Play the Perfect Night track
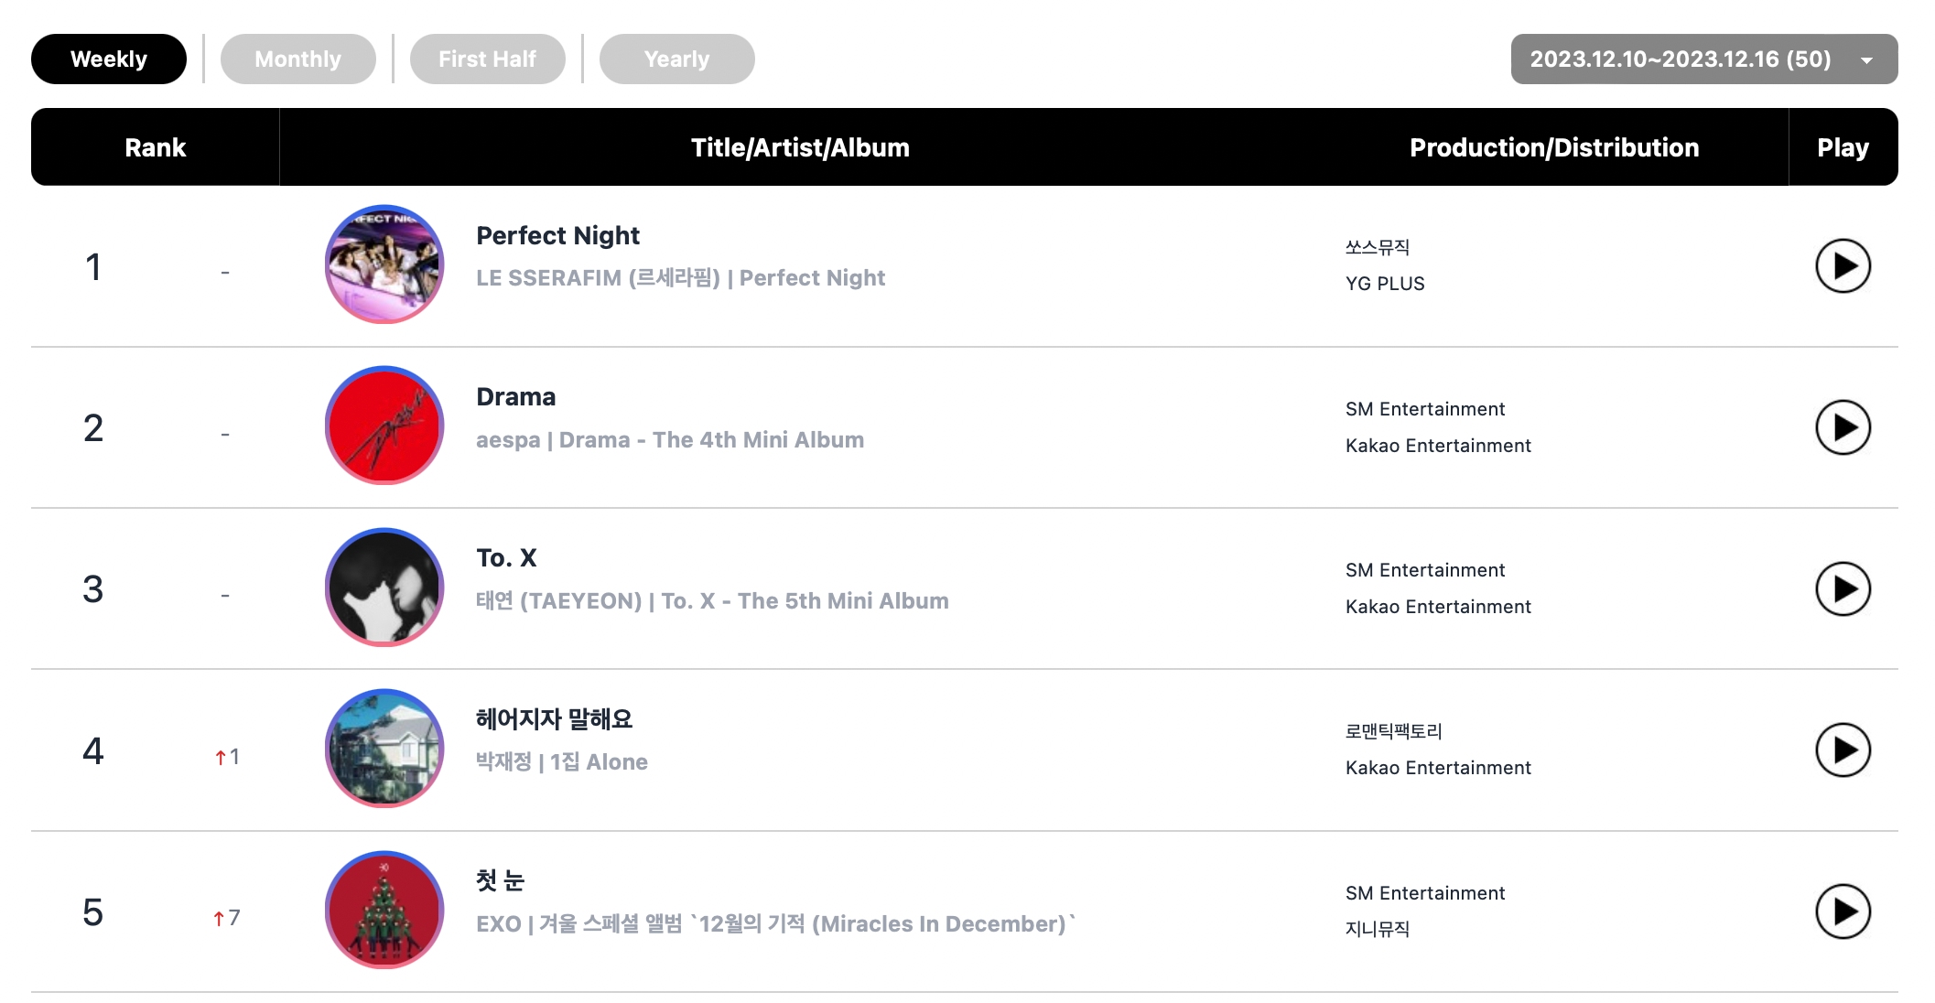1935x1003 pixels. pyautogui.click(x=1842, y=266)
